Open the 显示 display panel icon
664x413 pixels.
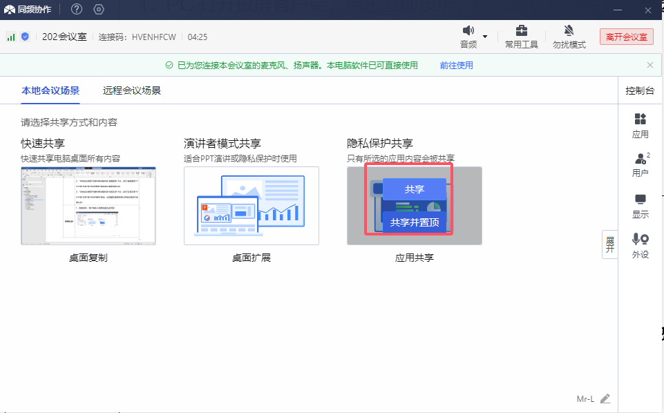click(640, 200)
